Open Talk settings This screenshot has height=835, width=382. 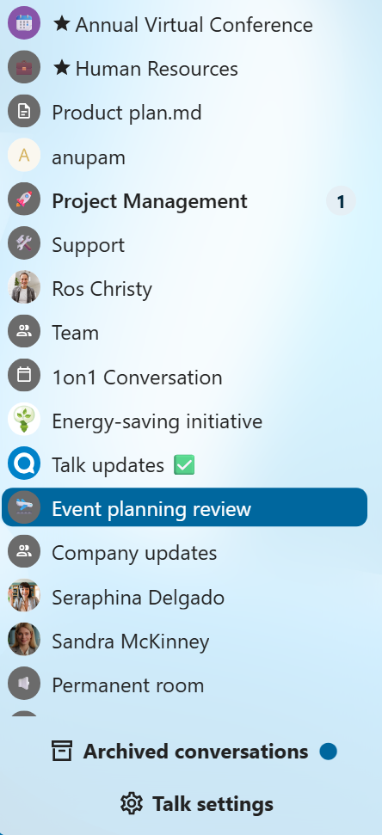tap(197, 803)
